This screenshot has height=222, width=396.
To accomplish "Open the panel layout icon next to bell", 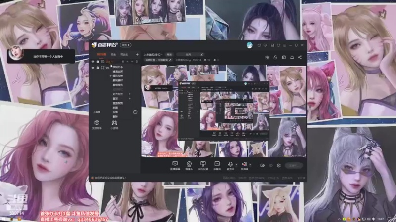I will click(284, 57).
